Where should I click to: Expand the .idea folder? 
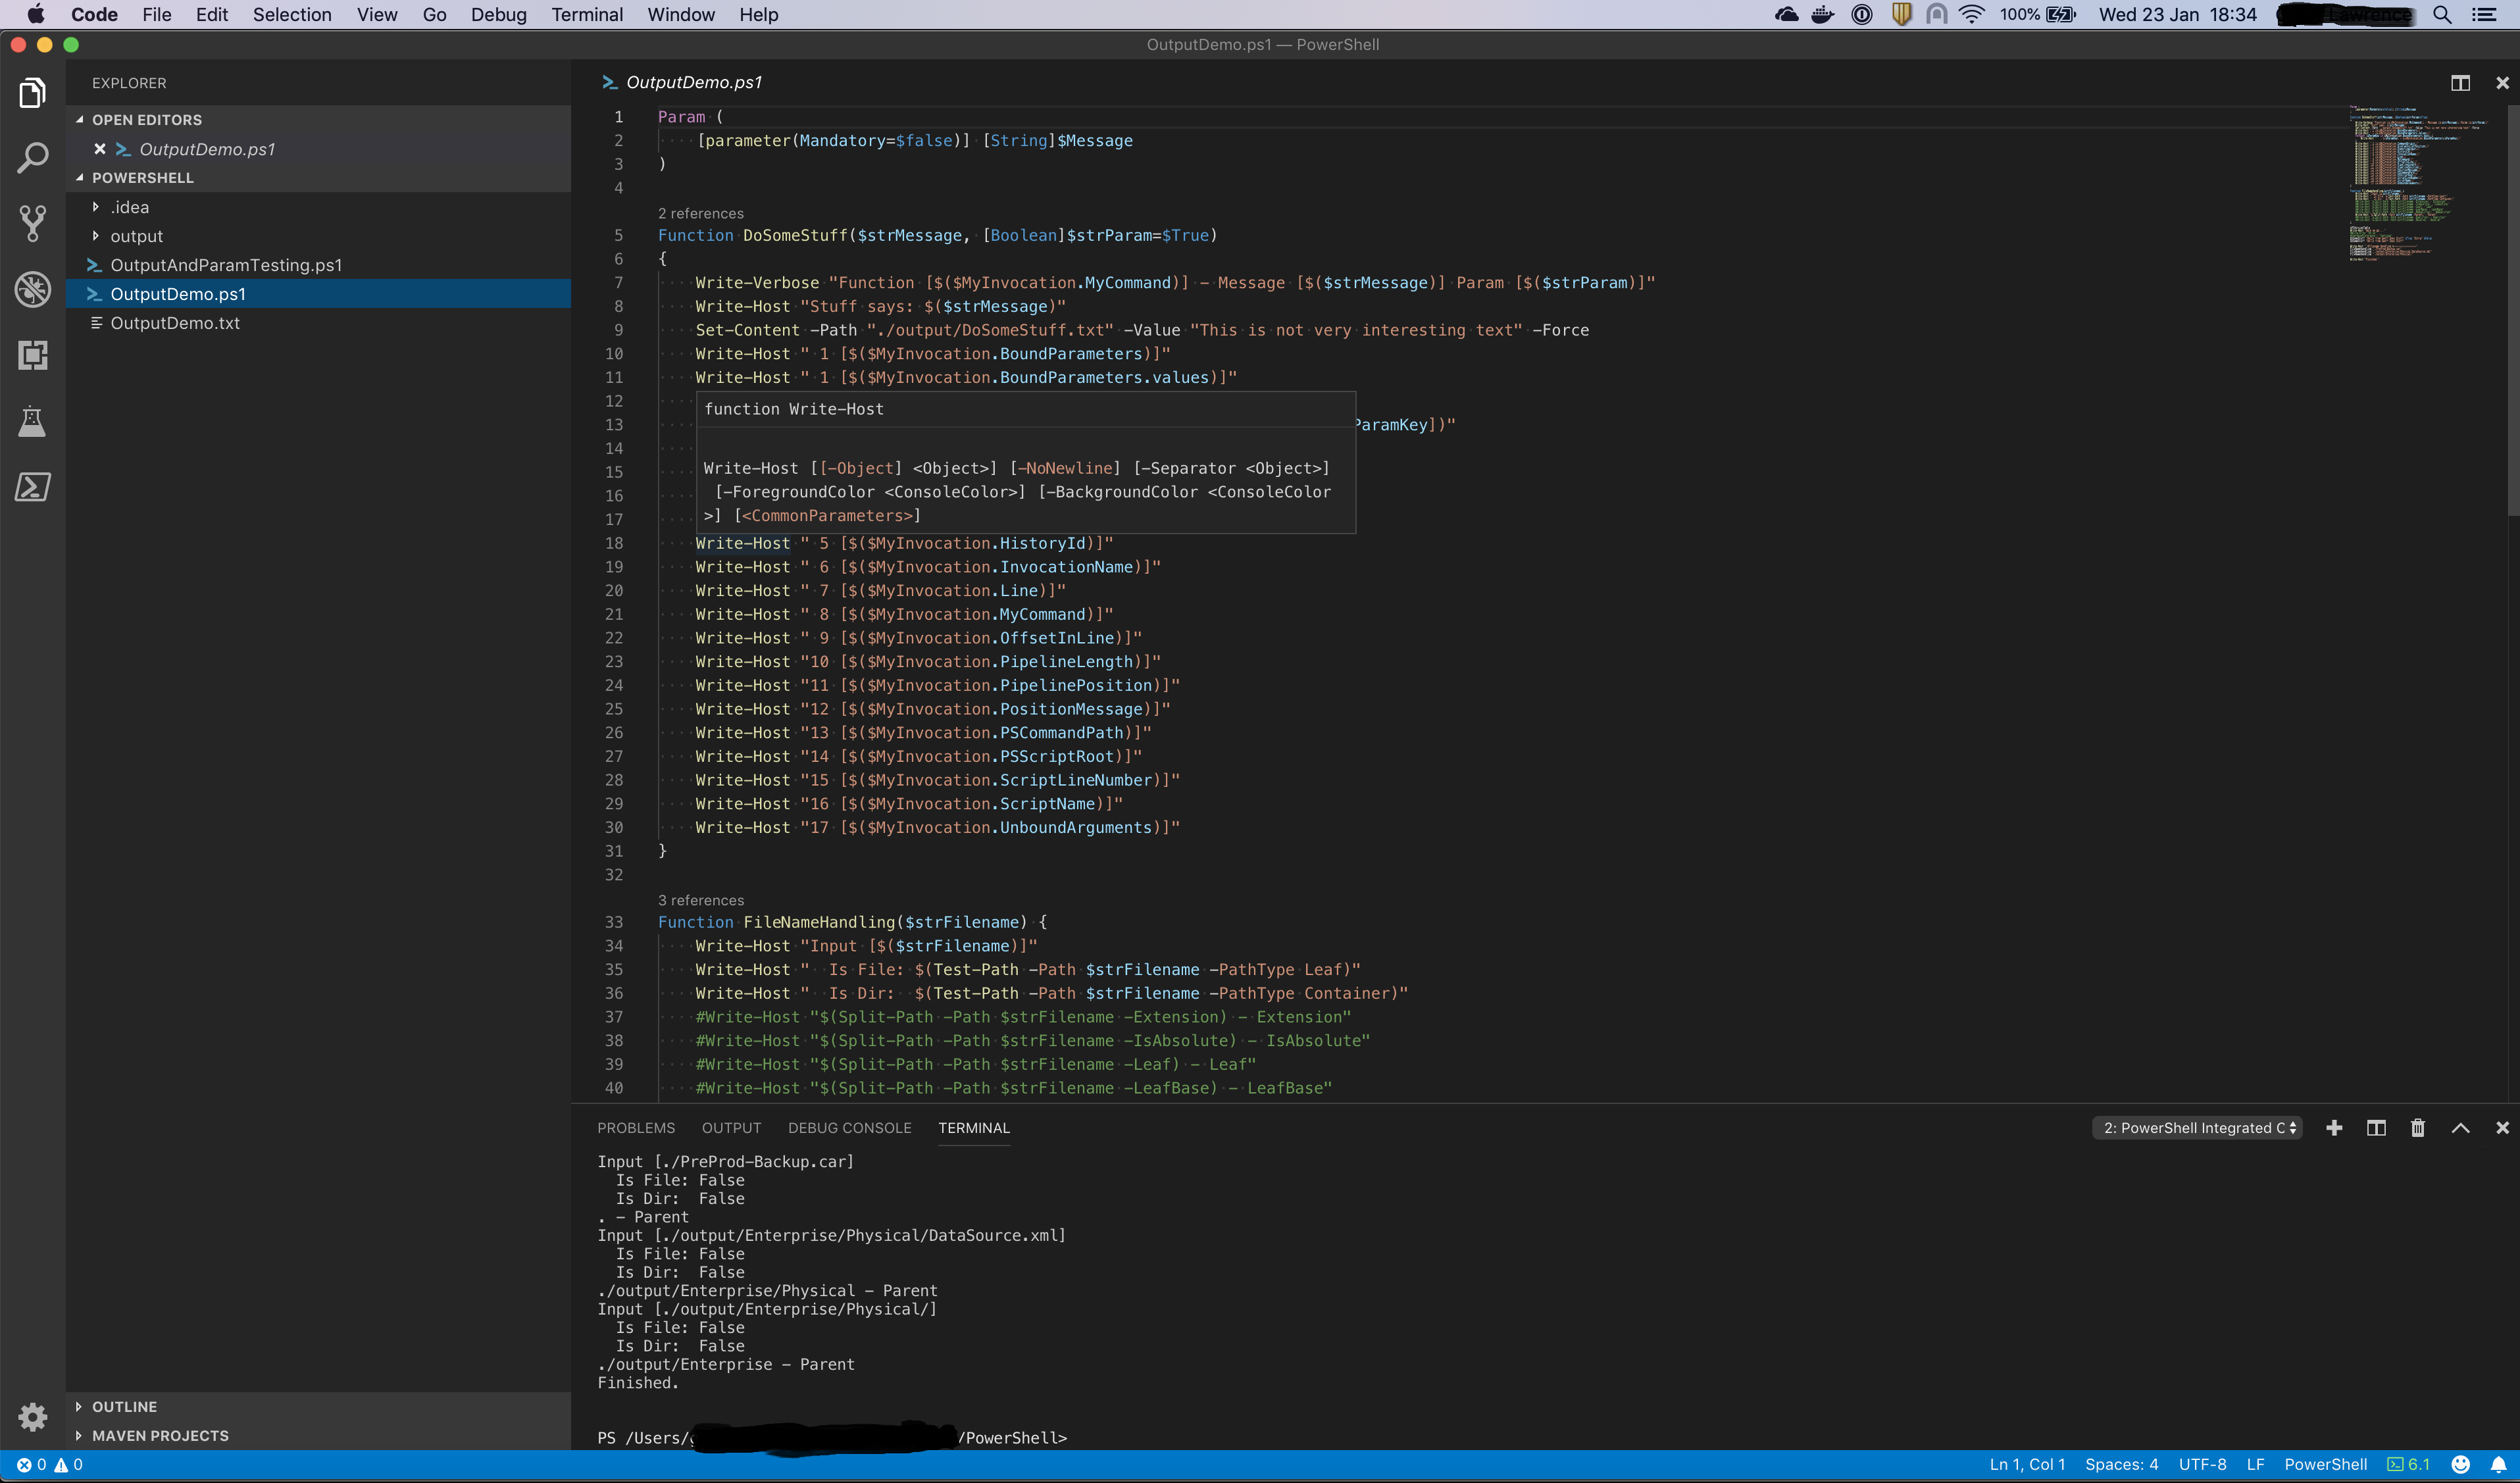coord(97,207)
